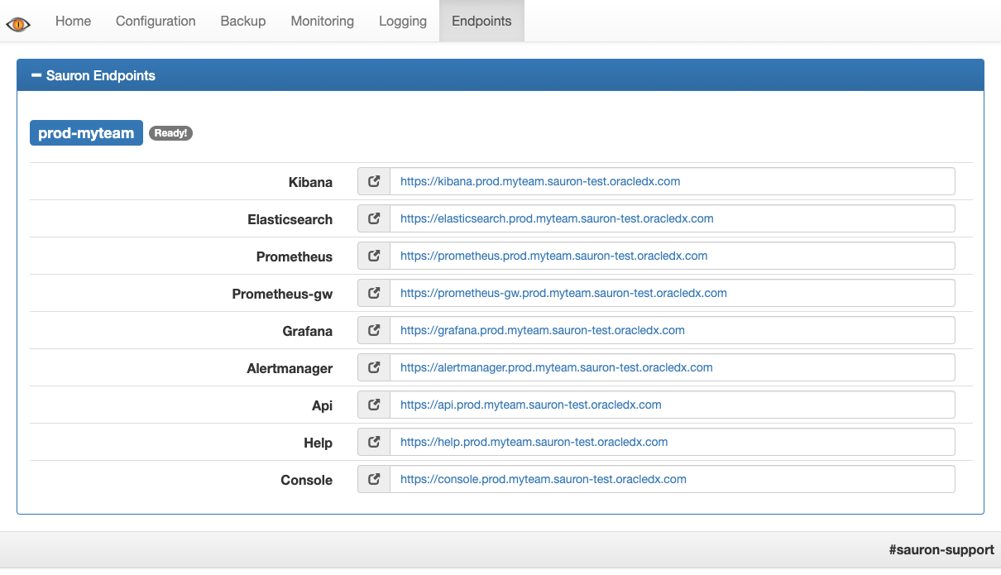Open the Help endpoint launch icon
This screenshot has width=1001, height=575.
373,441
